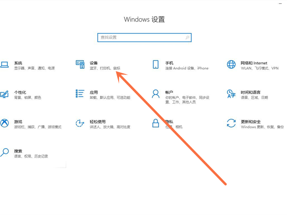Open 设备 via its keyboard-speaker icon
The height and width of the screenshot is (215, 287).
tap(80, 64)
